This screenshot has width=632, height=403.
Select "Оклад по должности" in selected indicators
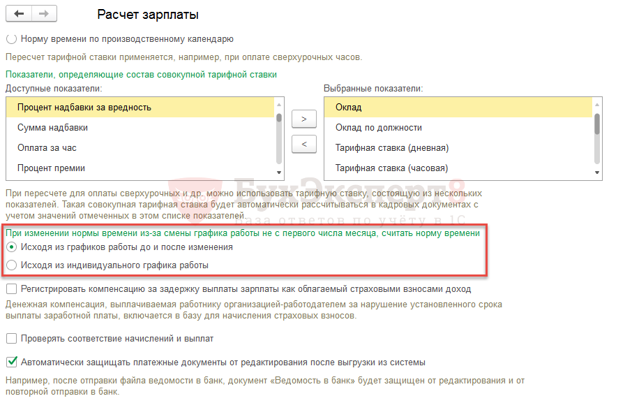coord(458,128)
